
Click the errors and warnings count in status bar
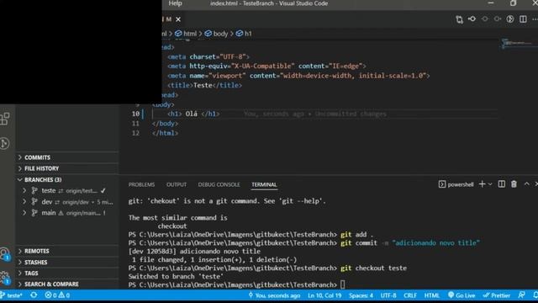pyautogui.click(x=57, y=295)
